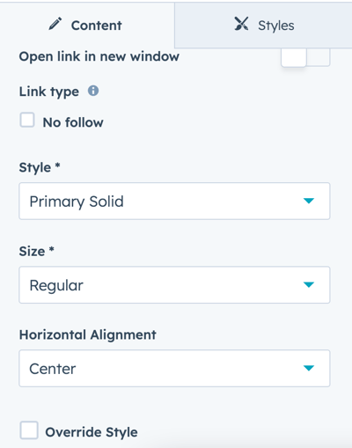The width and height of the screenshot is (352, 448).
Task: Click the Link type info icon
Action: (x=93, y=91)
